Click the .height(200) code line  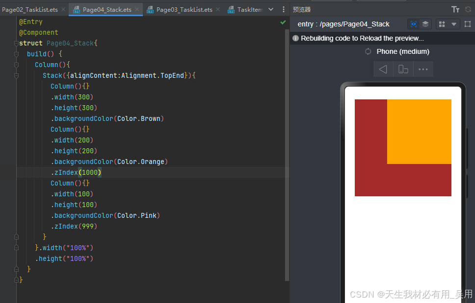[x=74, y=151]
